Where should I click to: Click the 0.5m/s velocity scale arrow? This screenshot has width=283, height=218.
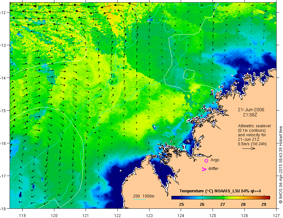point(249,148)
